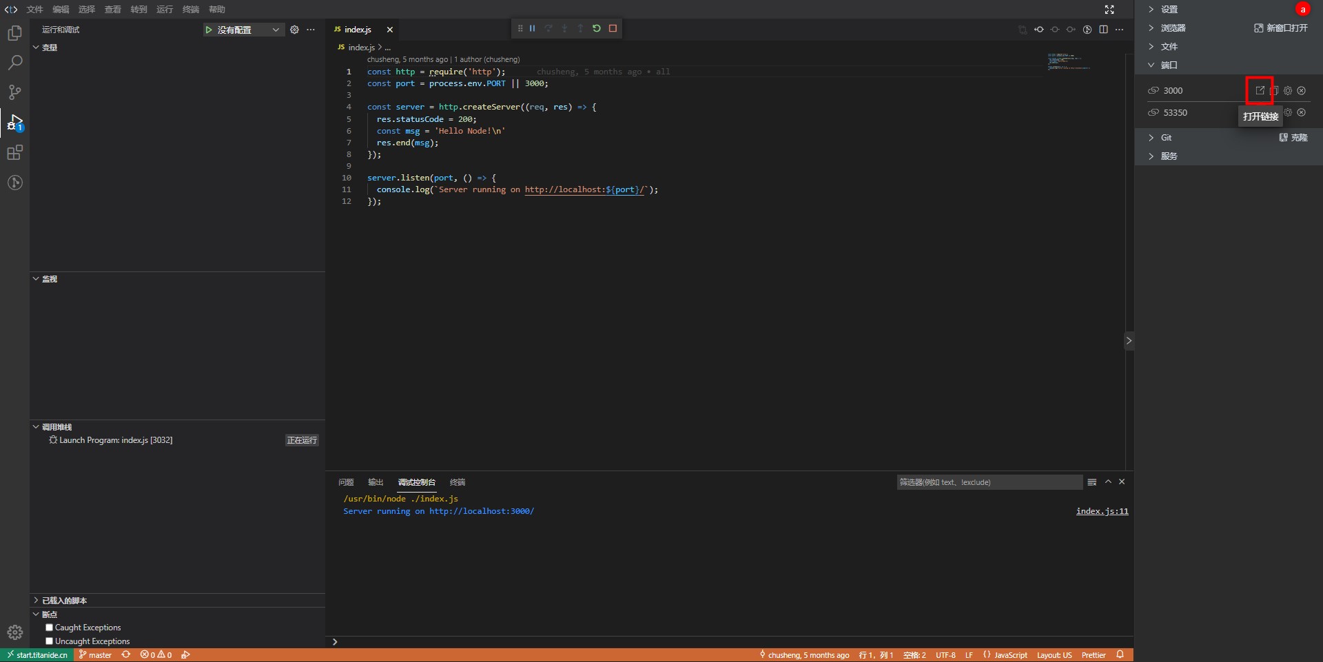Image resolution: width=1323 pixels, height=662 pixels.
Task: Focus the debug console filter input
Action: point(989,482)
